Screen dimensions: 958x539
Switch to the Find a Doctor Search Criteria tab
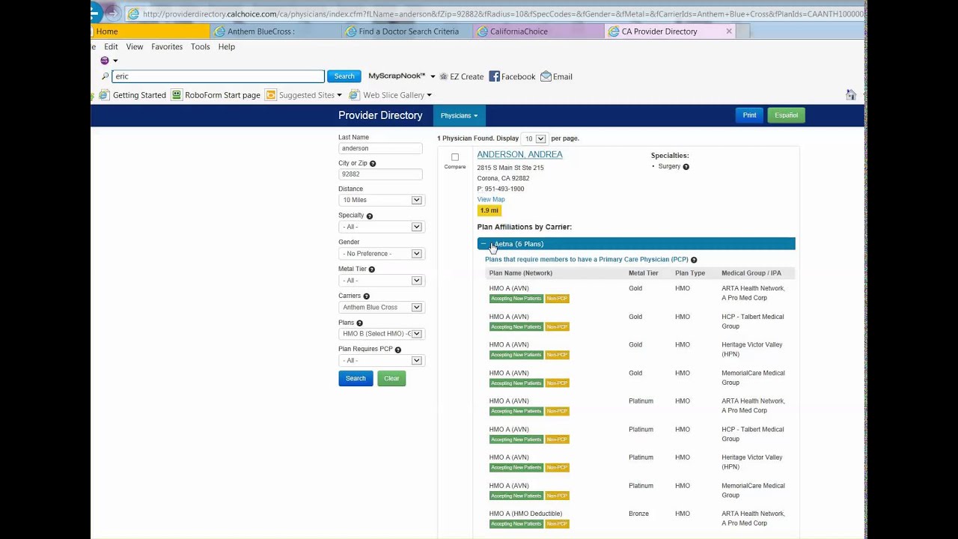[x=407, y=31]
